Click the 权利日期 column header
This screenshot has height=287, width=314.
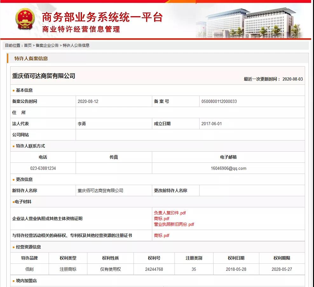coord(236,258)
